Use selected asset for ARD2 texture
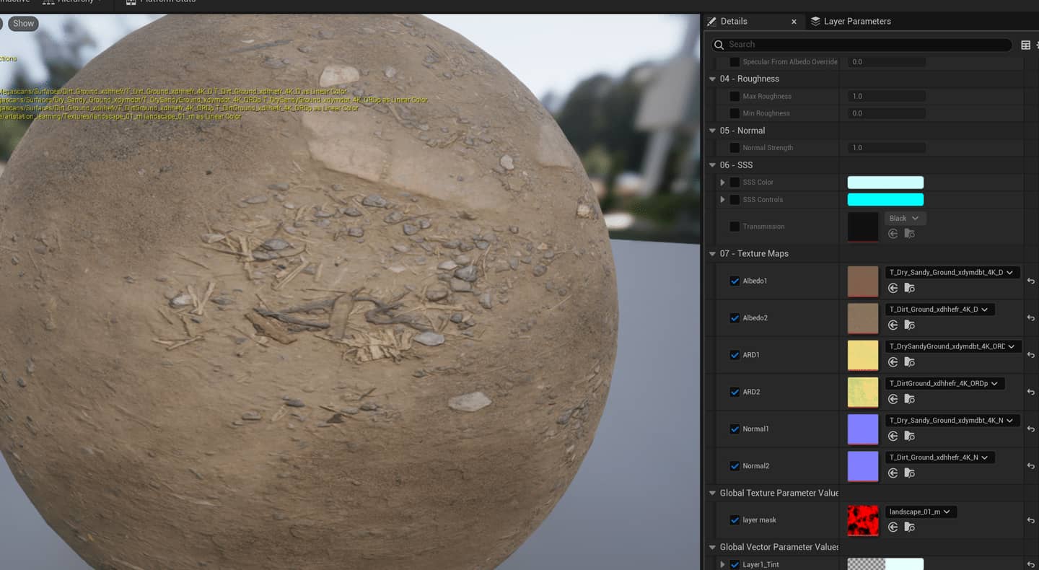The width and height of the screenshot is (1039, 570). click(x=893, y=399)
